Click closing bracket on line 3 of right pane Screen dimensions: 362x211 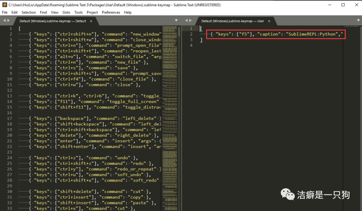[x=201, y=40]
